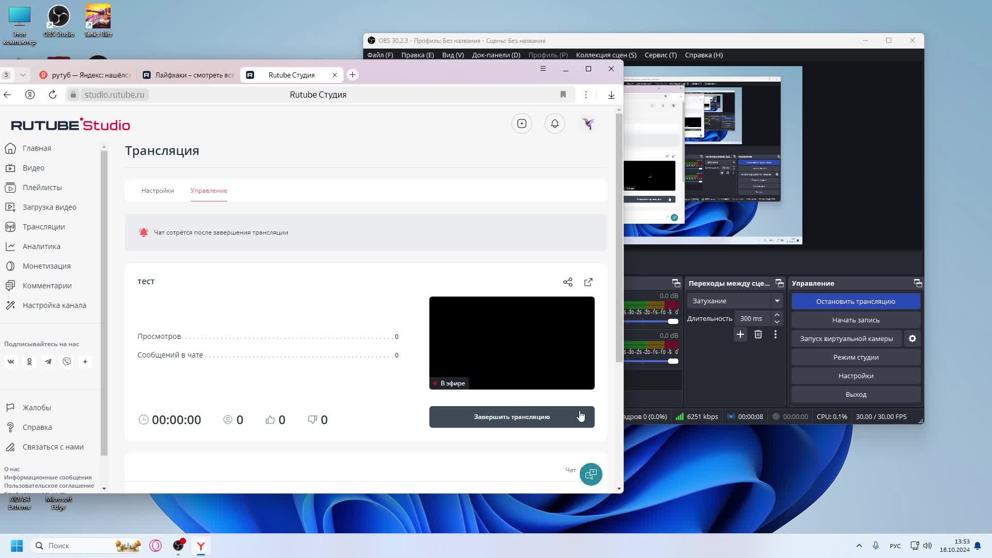Screen dimensions: 992x558
Task: Click Выход button in OBS
Action: [x=856, y=394]
